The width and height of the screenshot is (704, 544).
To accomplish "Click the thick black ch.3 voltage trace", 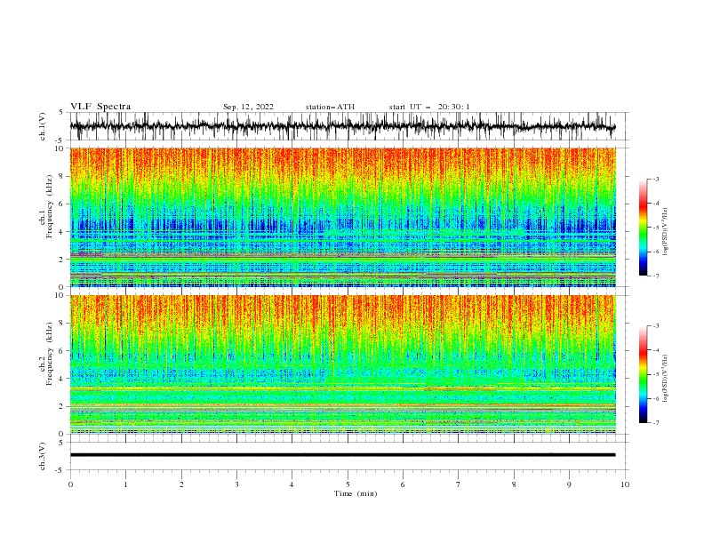I will 342,455.
